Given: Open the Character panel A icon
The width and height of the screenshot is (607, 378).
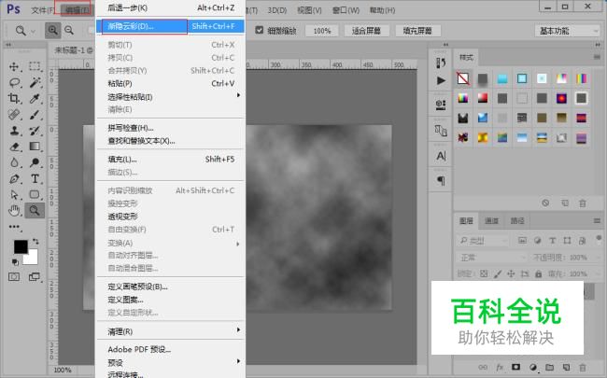Looking at the screenshot, I should point(441,156).
